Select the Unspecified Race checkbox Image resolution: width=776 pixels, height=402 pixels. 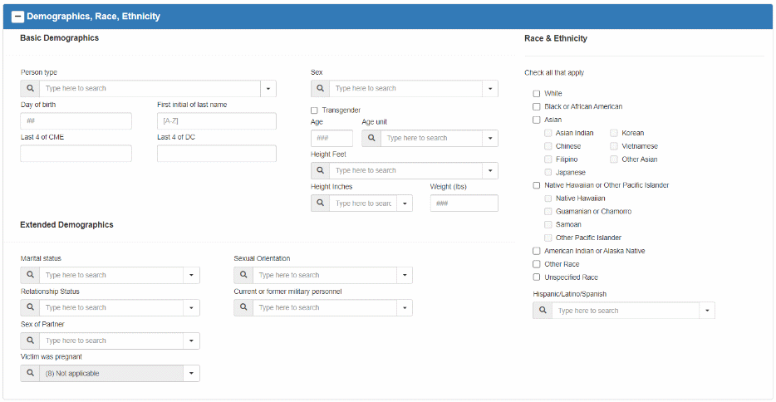(x=537, y=277)
